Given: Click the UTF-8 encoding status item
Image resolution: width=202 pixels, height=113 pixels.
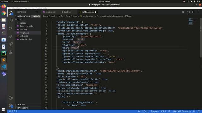Looking at the screenshot, I should point(163,111).
